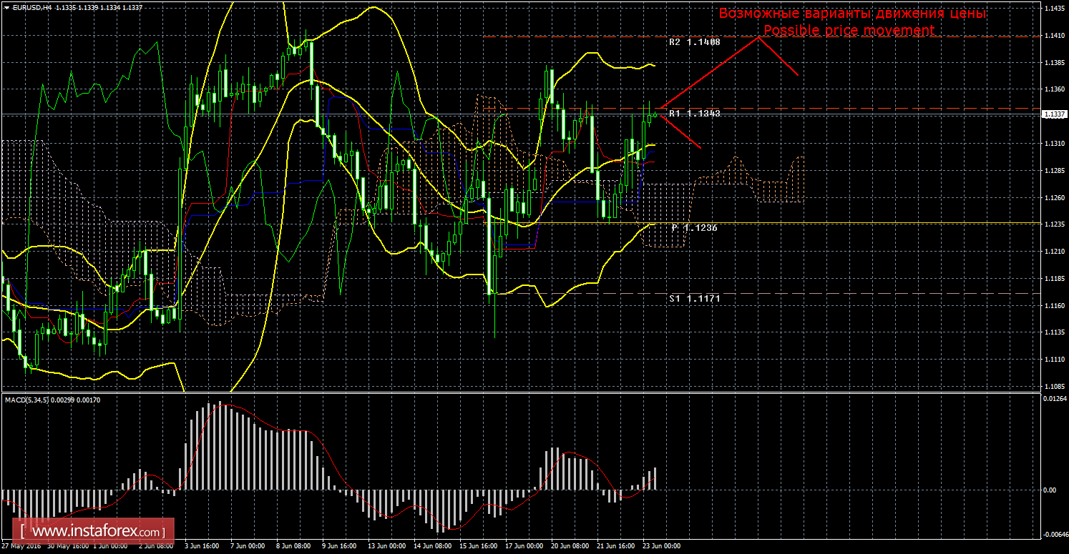Screen dimensions: 1069x554
Task: Click the 23 Jun 00:00 time label
Action: click(x=662, y=546)
